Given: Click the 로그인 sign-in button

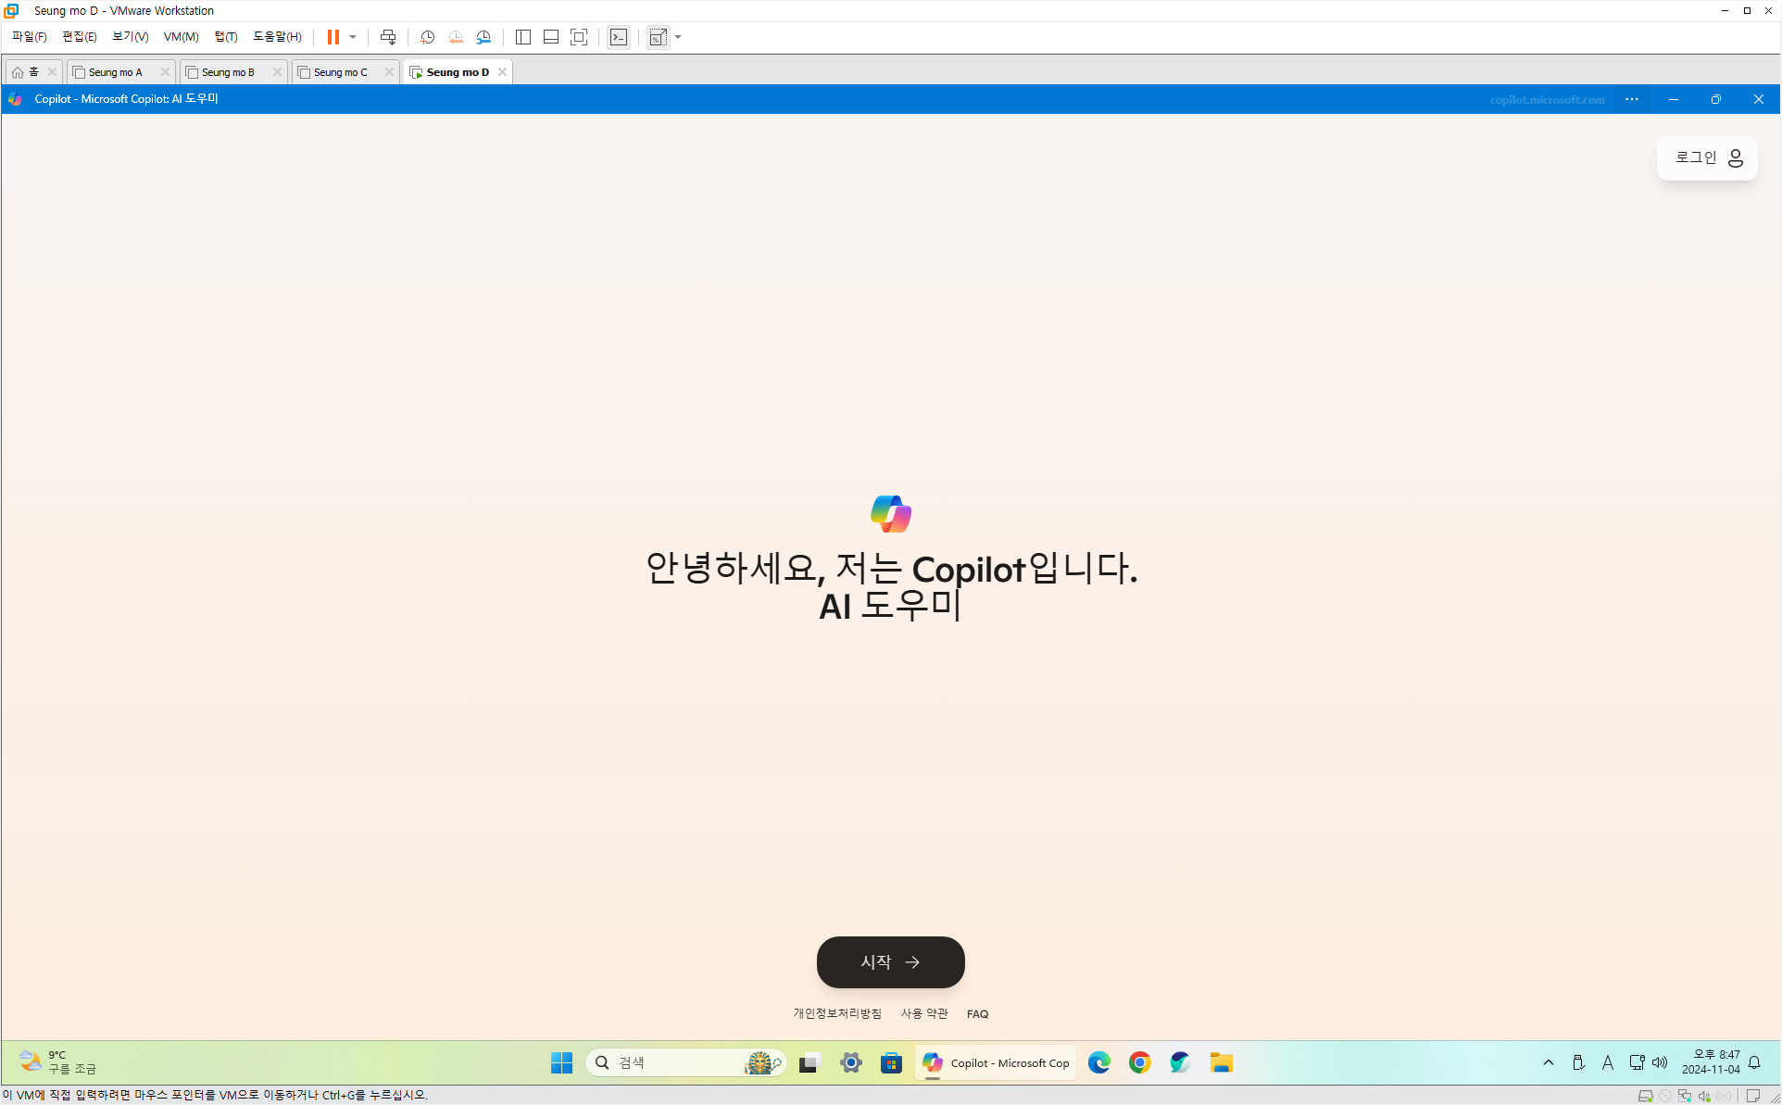Looking at the screenshot, I should pos(1707,158).
